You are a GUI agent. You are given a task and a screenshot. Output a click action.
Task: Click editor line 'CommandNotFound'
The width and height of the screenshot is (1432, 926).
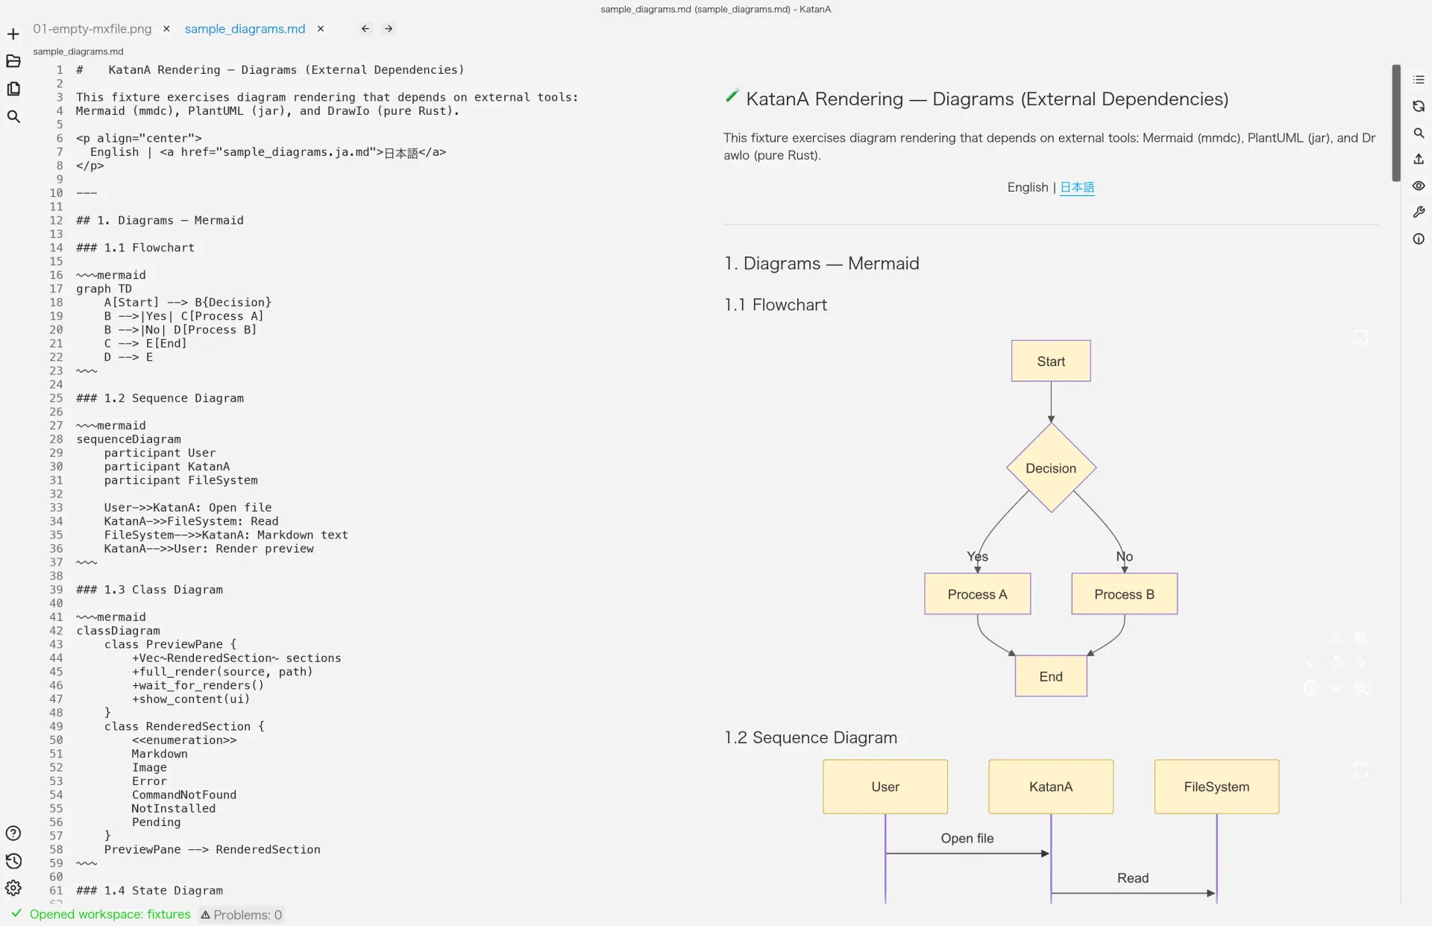tap(184, 795)
